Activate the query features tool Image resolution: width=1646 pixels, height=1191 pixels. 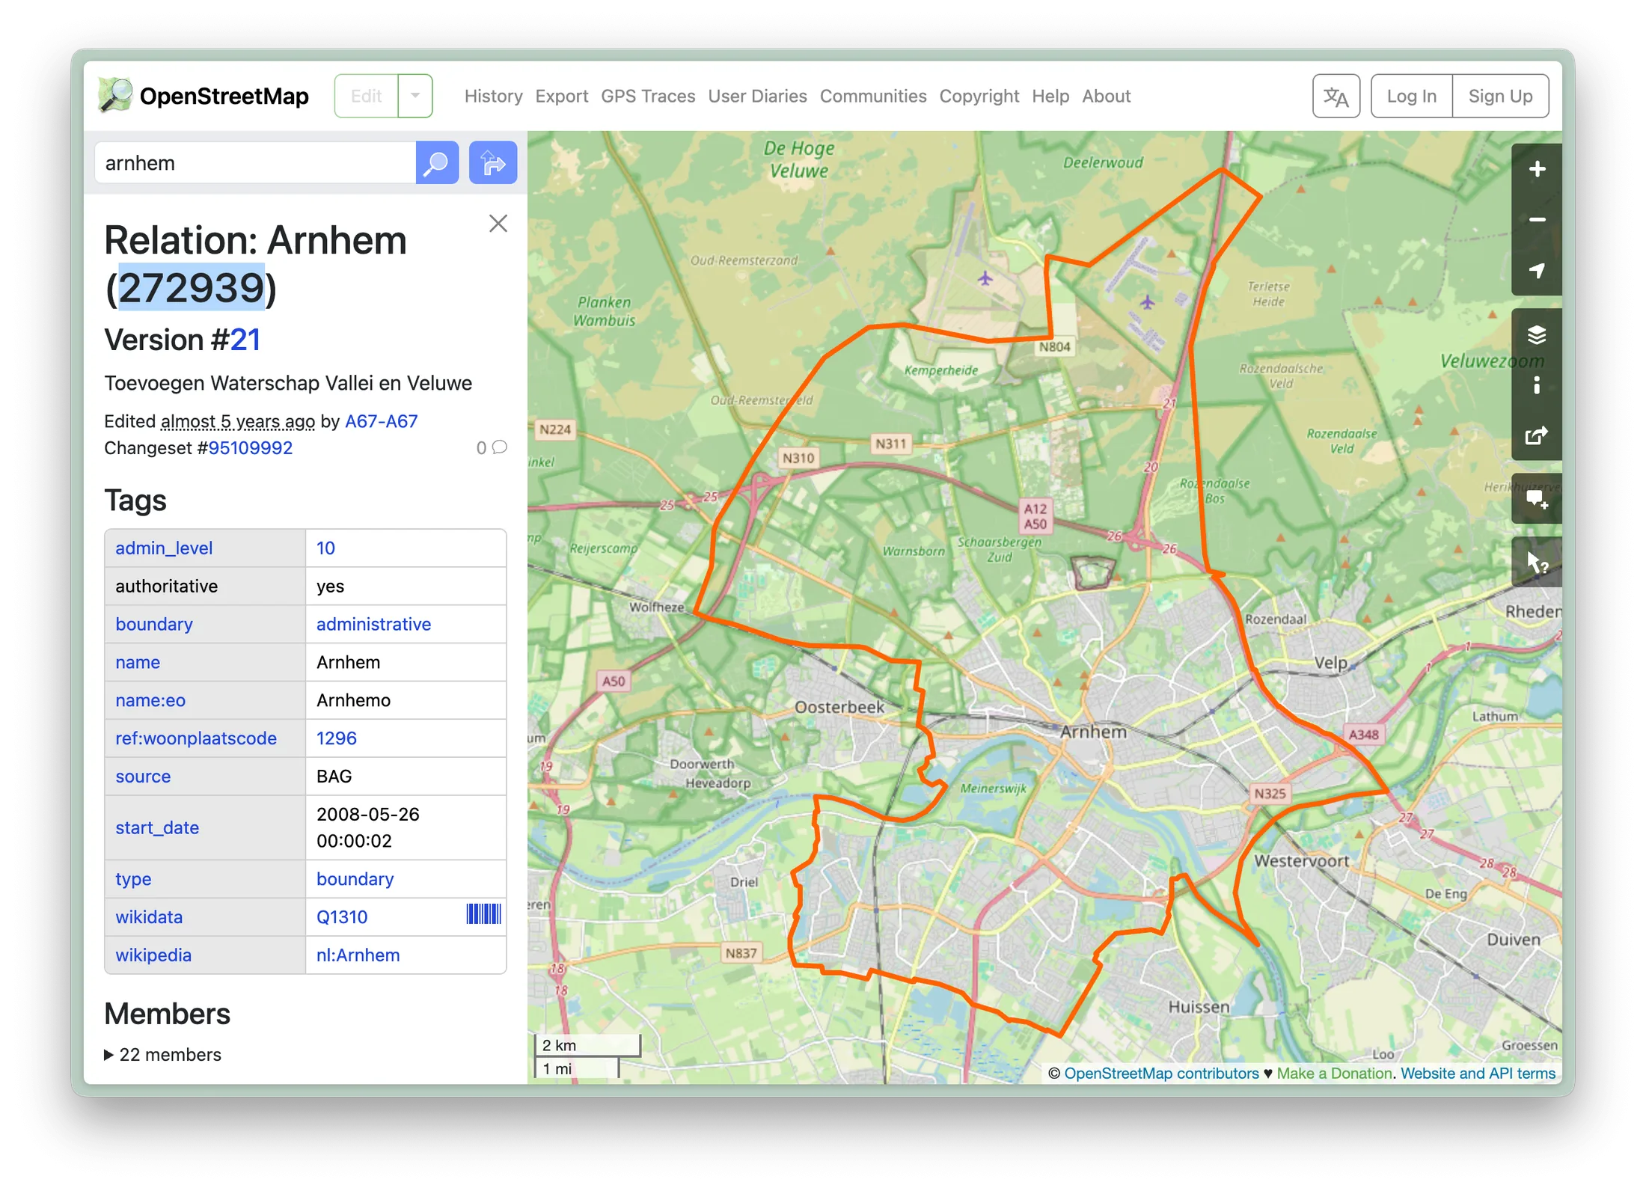pos(1537,561)
